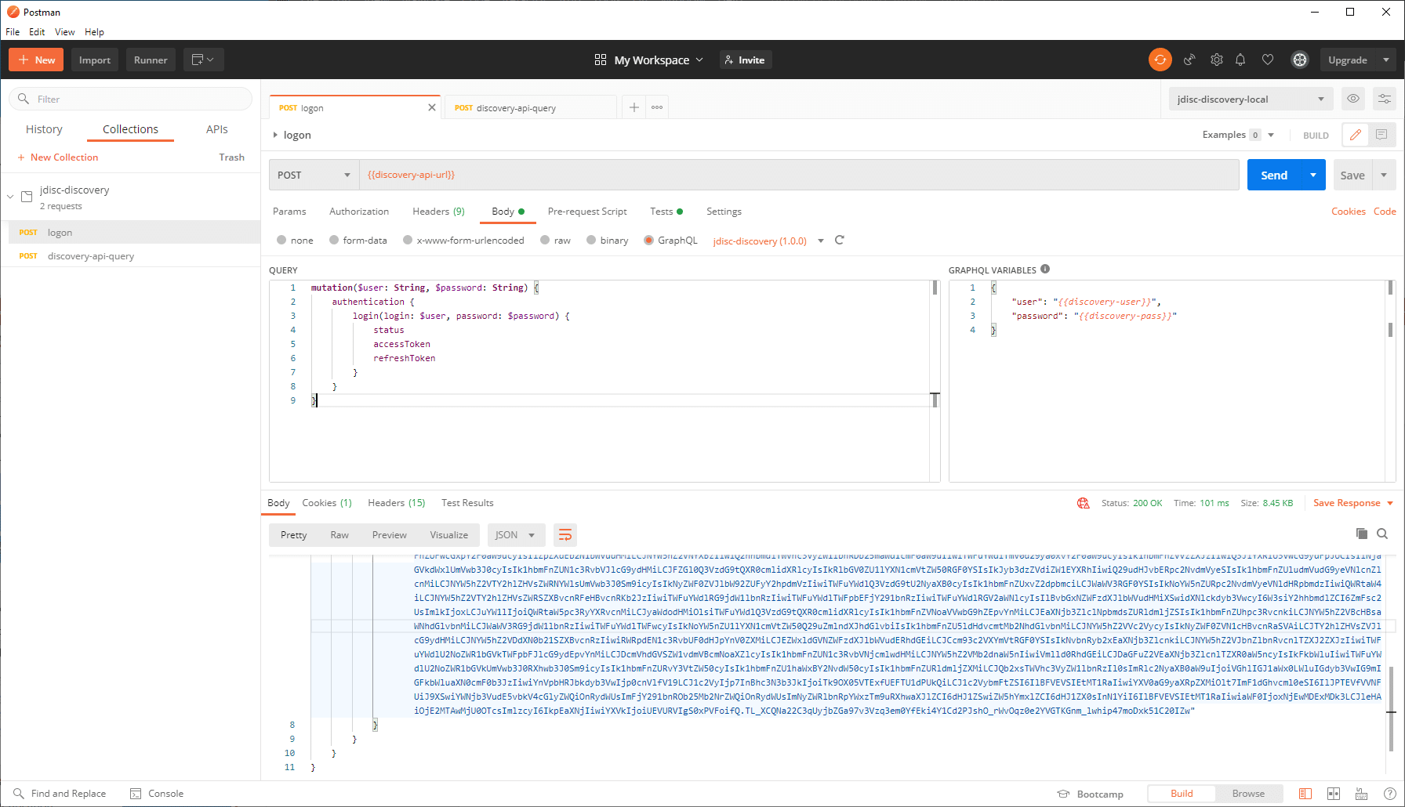The height and width of the screenshot is (807, 1405).
Task: Open the View menu
Action: [64, 32]
